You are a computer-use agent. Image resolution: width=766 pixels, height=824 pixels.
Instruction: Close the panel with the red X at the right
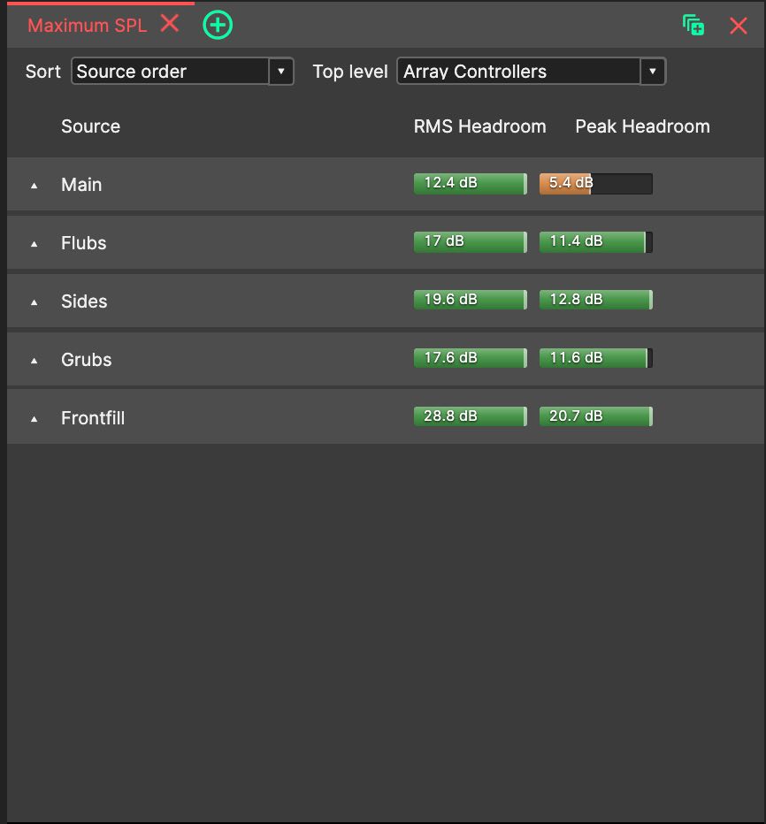738,26
